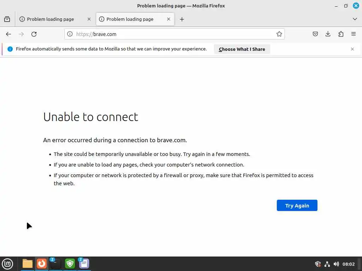This screenshot has height=271, width=362.
Task: Close the first Problem loading page tab
Action: coord(89,19)
